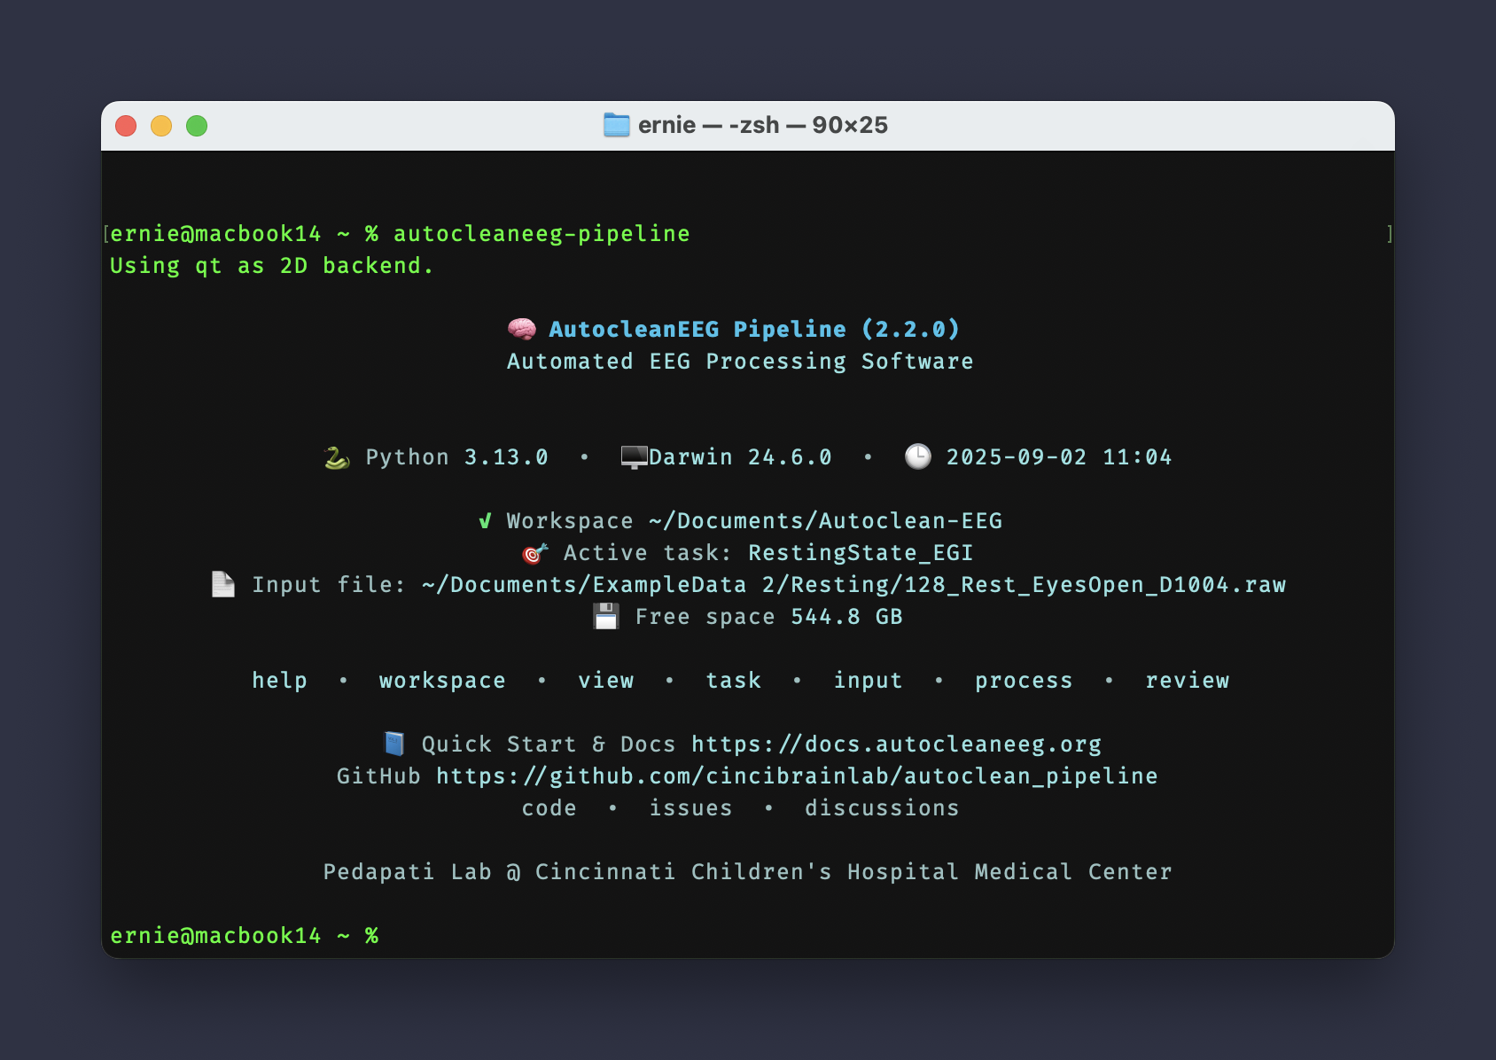Image resolution: width=1496 pixels, height=1060 pixels.
Task: Click the green checkmark before Workspace
Action: [485, 520]
